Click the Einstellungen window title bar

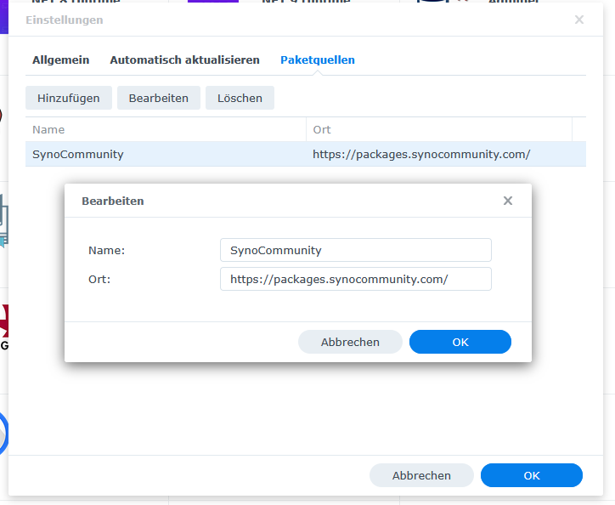[x=297, y=20]
